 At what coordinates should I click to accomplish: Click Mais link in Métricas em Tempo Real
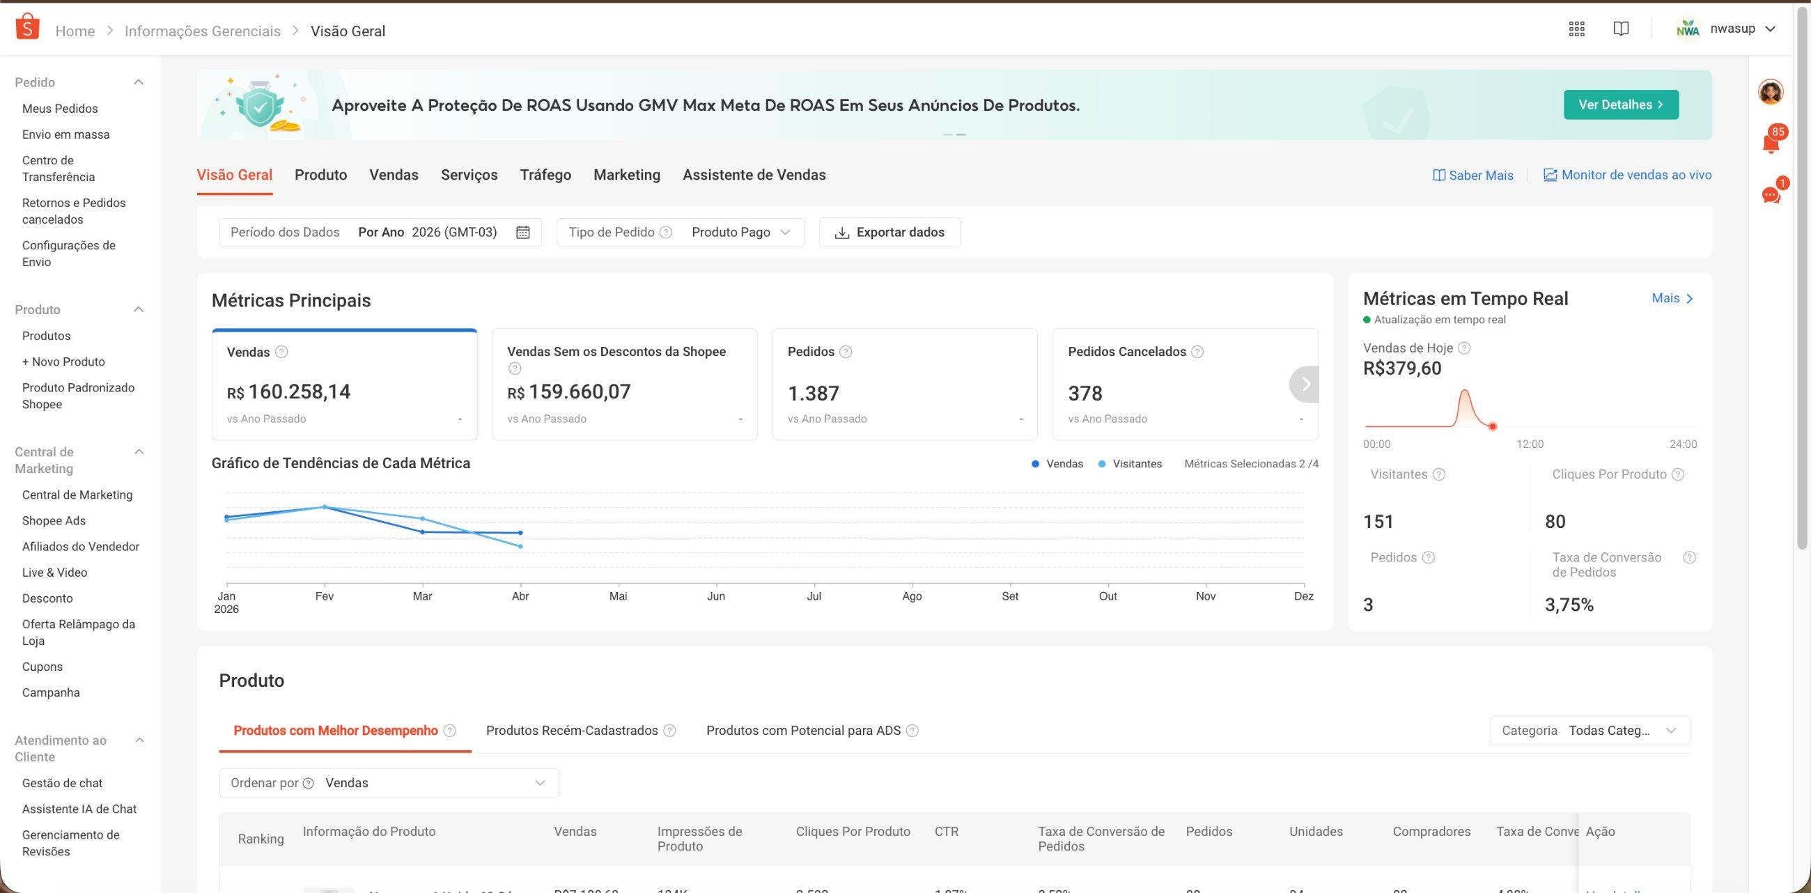click(1672, 298)
